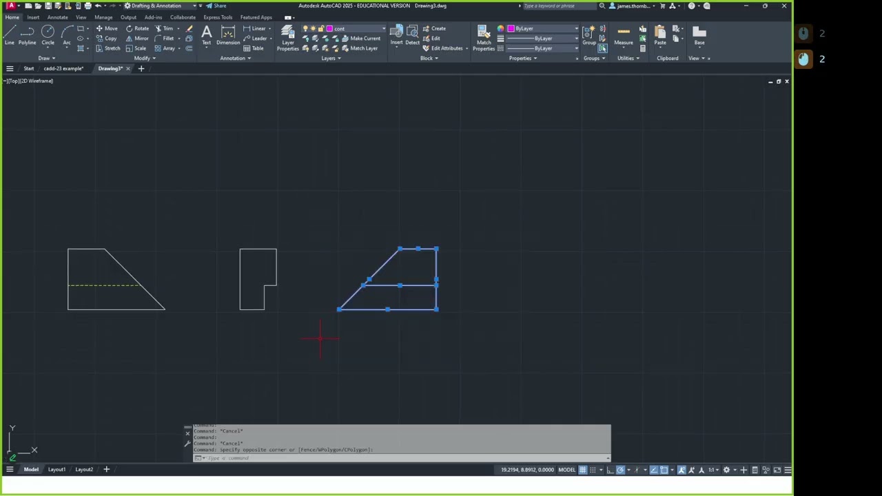Open the Express Tools ribbon tab
882x496 pixels.
(x=218, y=17)
